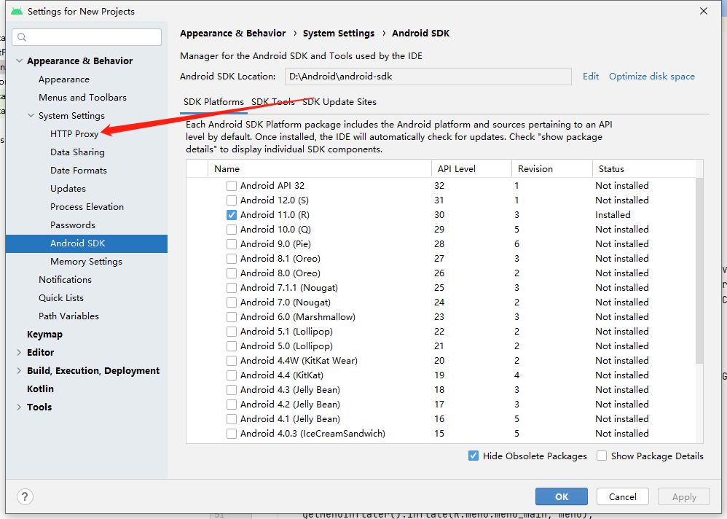Check the Android 12.0 (S) checkbox
The height and width of the screenshot is (519, 727).
click(232, 200)
